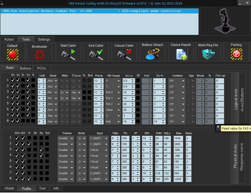Switch to the Buttons tab

pos(25,68)
